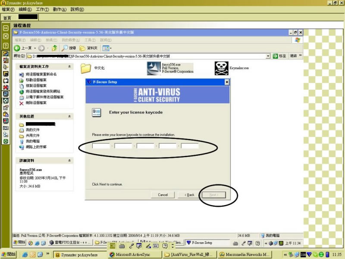Switch to Macromedia Fireworks taskbar button
This screenshot has height=259, width=345.
(245, 255)
